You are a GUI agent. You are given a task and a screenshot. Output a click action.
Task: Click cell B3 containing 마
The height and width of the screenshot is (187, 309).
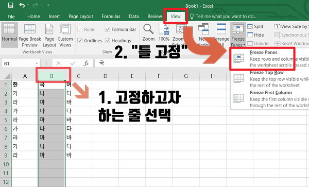click(51, 103)
